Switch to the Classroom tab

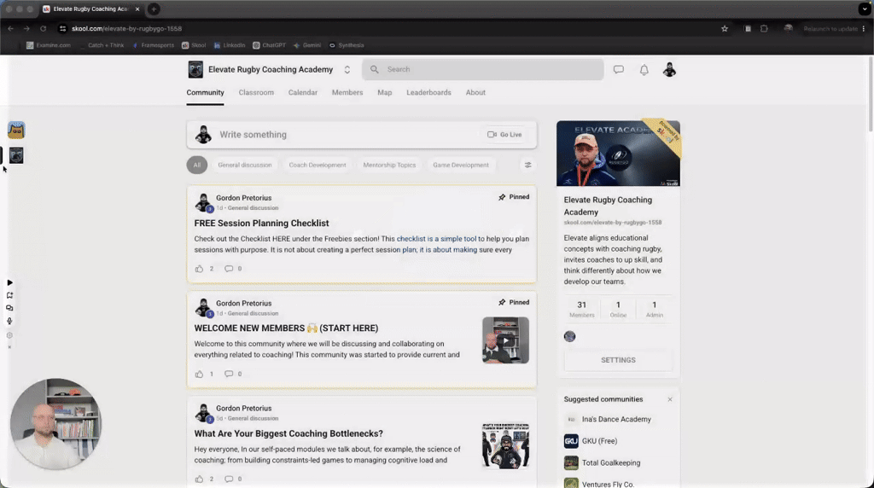click(256, 92)
